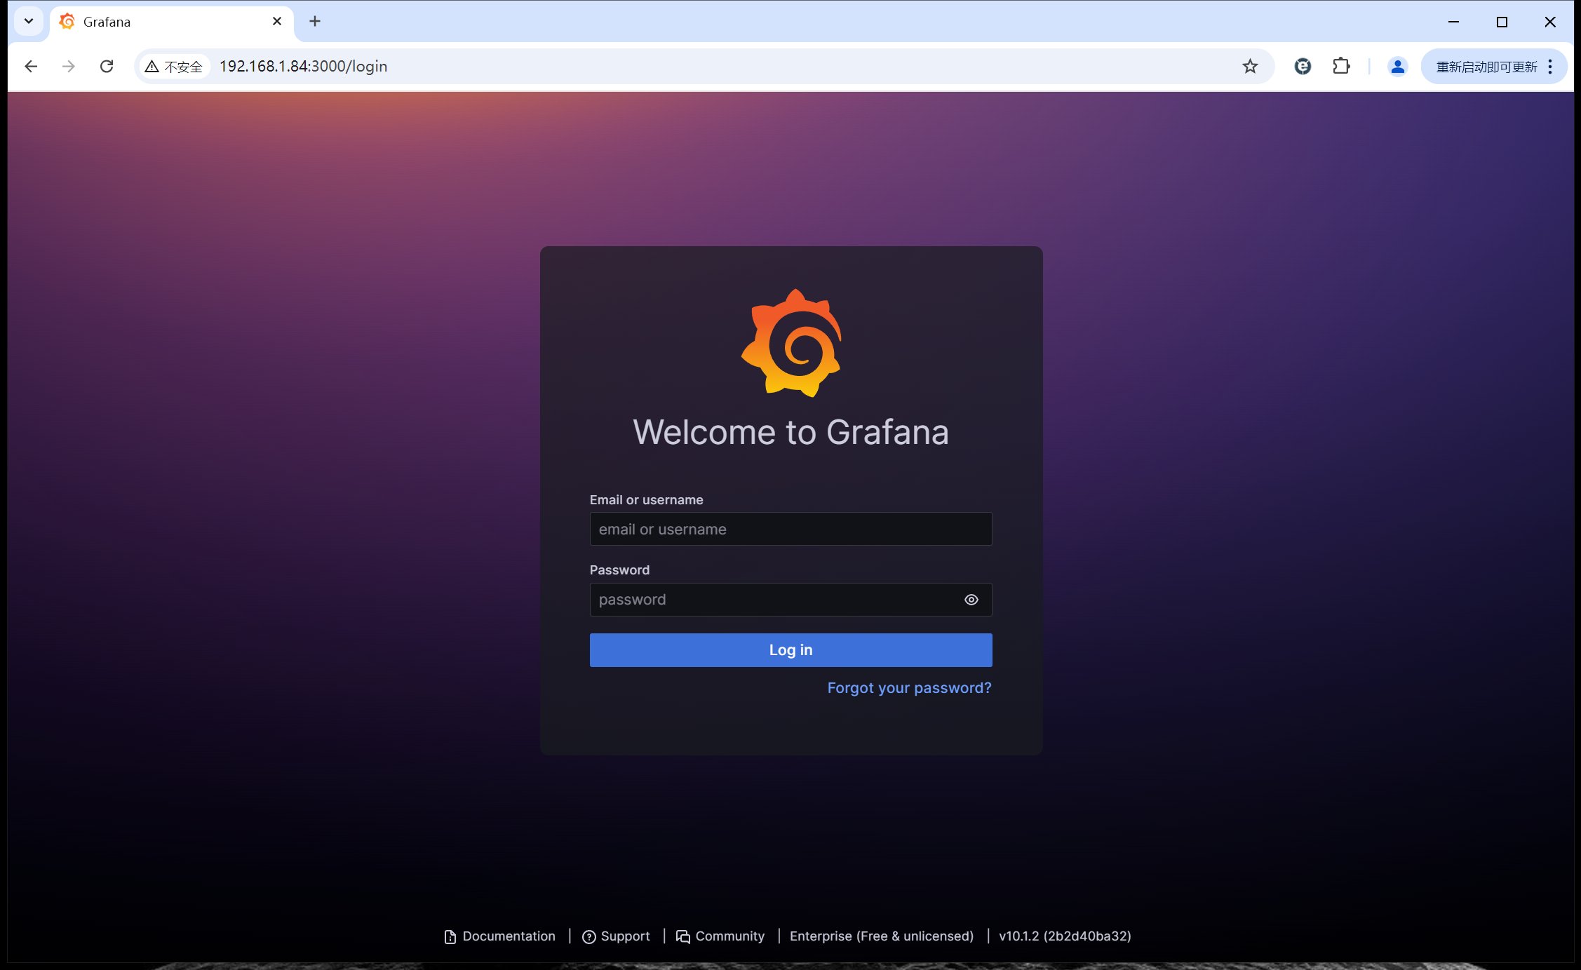Click the extension icon left of puzzle icon
This screenshot has height=970, width=1581.
coord(1303,67)
